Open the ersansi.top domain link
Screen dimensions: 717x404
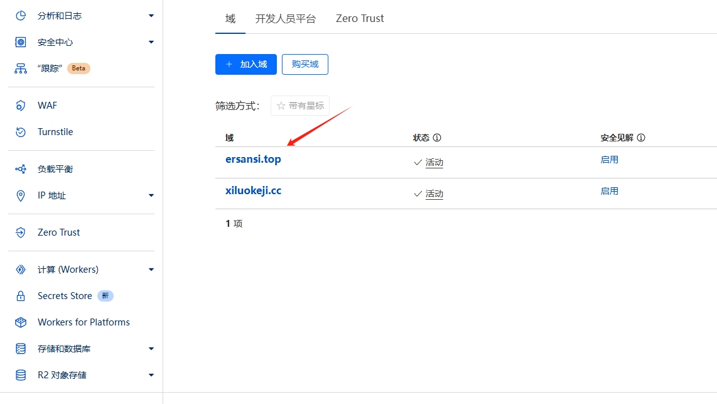253,159
